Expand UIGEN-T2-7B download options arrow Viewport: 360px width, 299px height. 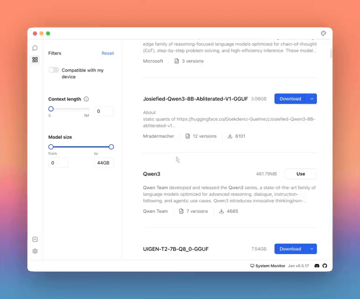(311, 249)
